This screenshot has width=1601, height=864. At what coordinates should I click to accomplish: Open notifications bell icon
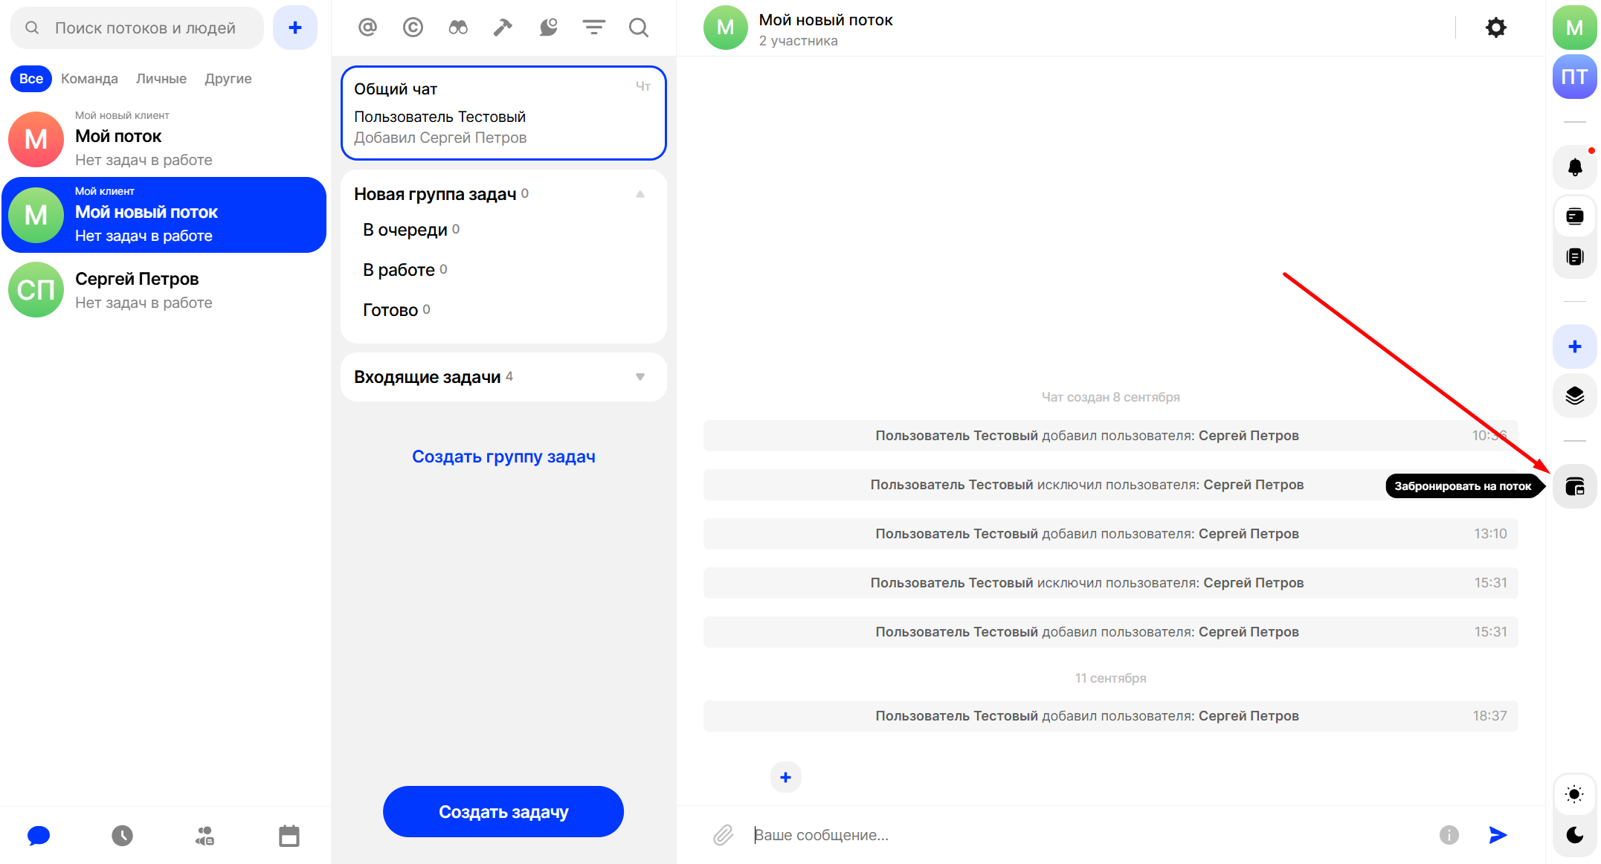1574,167
